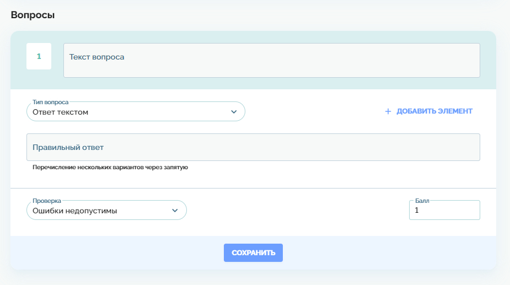Click the plus icon beside Добавить элемент
The image size is (510, 285).
pos(388,111)
